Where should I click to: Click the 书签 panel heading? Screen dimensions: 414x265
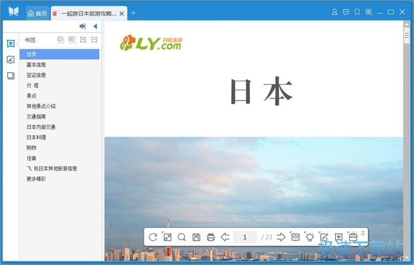tap(30, 40)
